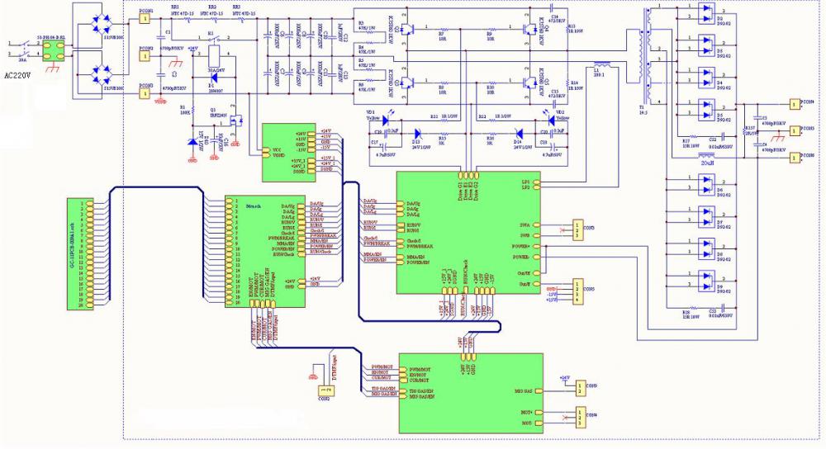Select the CON5 four-pin connector
Viewport: 826px width, 449px height.
click(578, 292)
